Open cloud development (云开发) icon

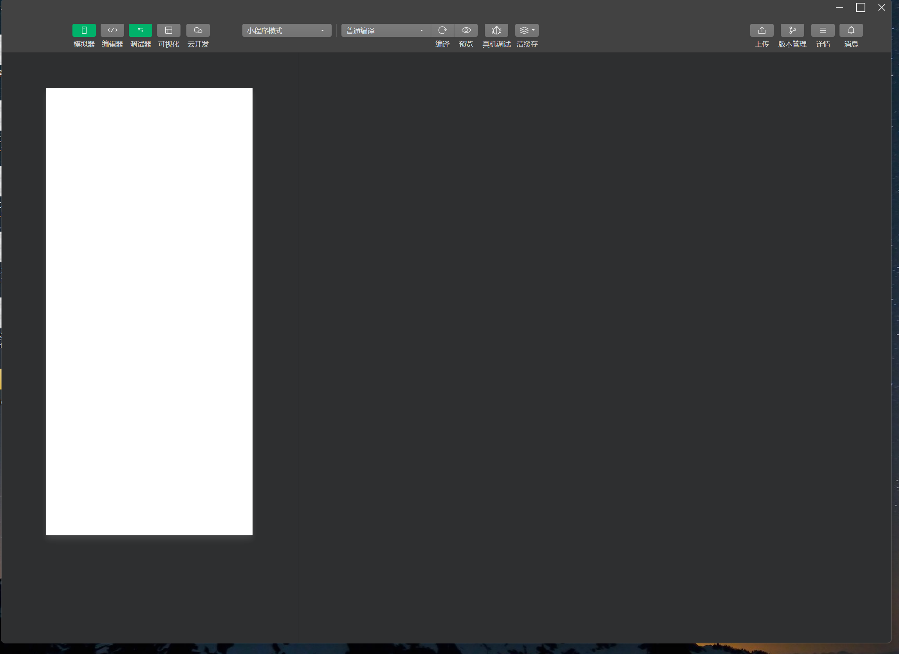(198, 31)
